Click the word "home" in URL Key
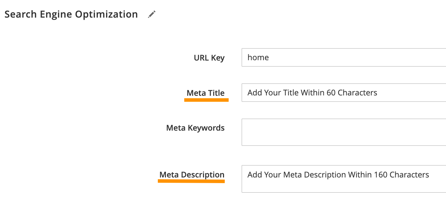 258,57
